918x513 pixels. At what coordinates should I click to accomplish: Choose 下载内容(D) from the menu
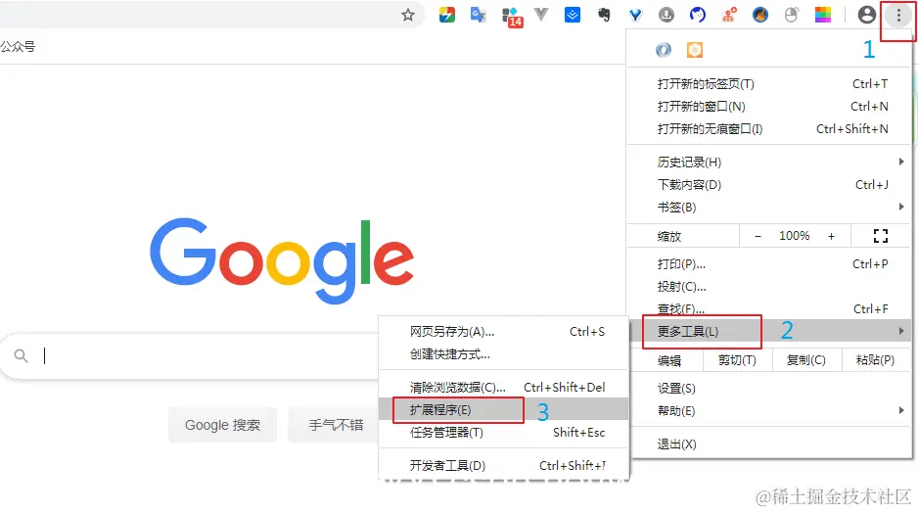tap(768, 185)
